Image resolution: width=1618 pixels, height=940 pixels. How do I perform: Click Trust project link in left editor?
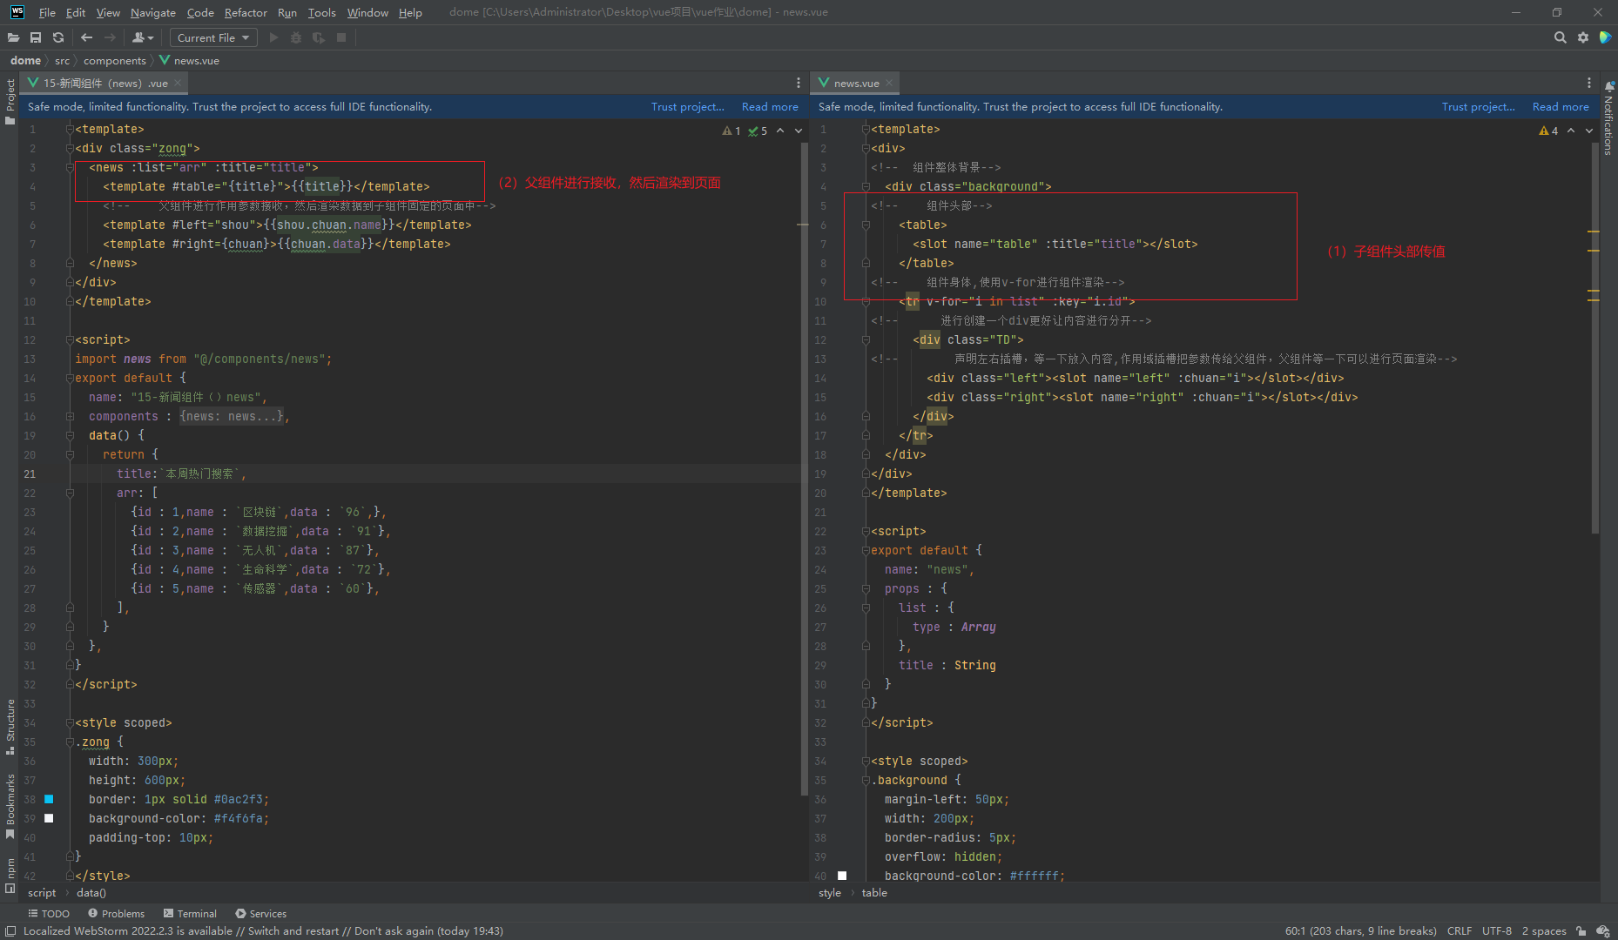click(687, 106)
